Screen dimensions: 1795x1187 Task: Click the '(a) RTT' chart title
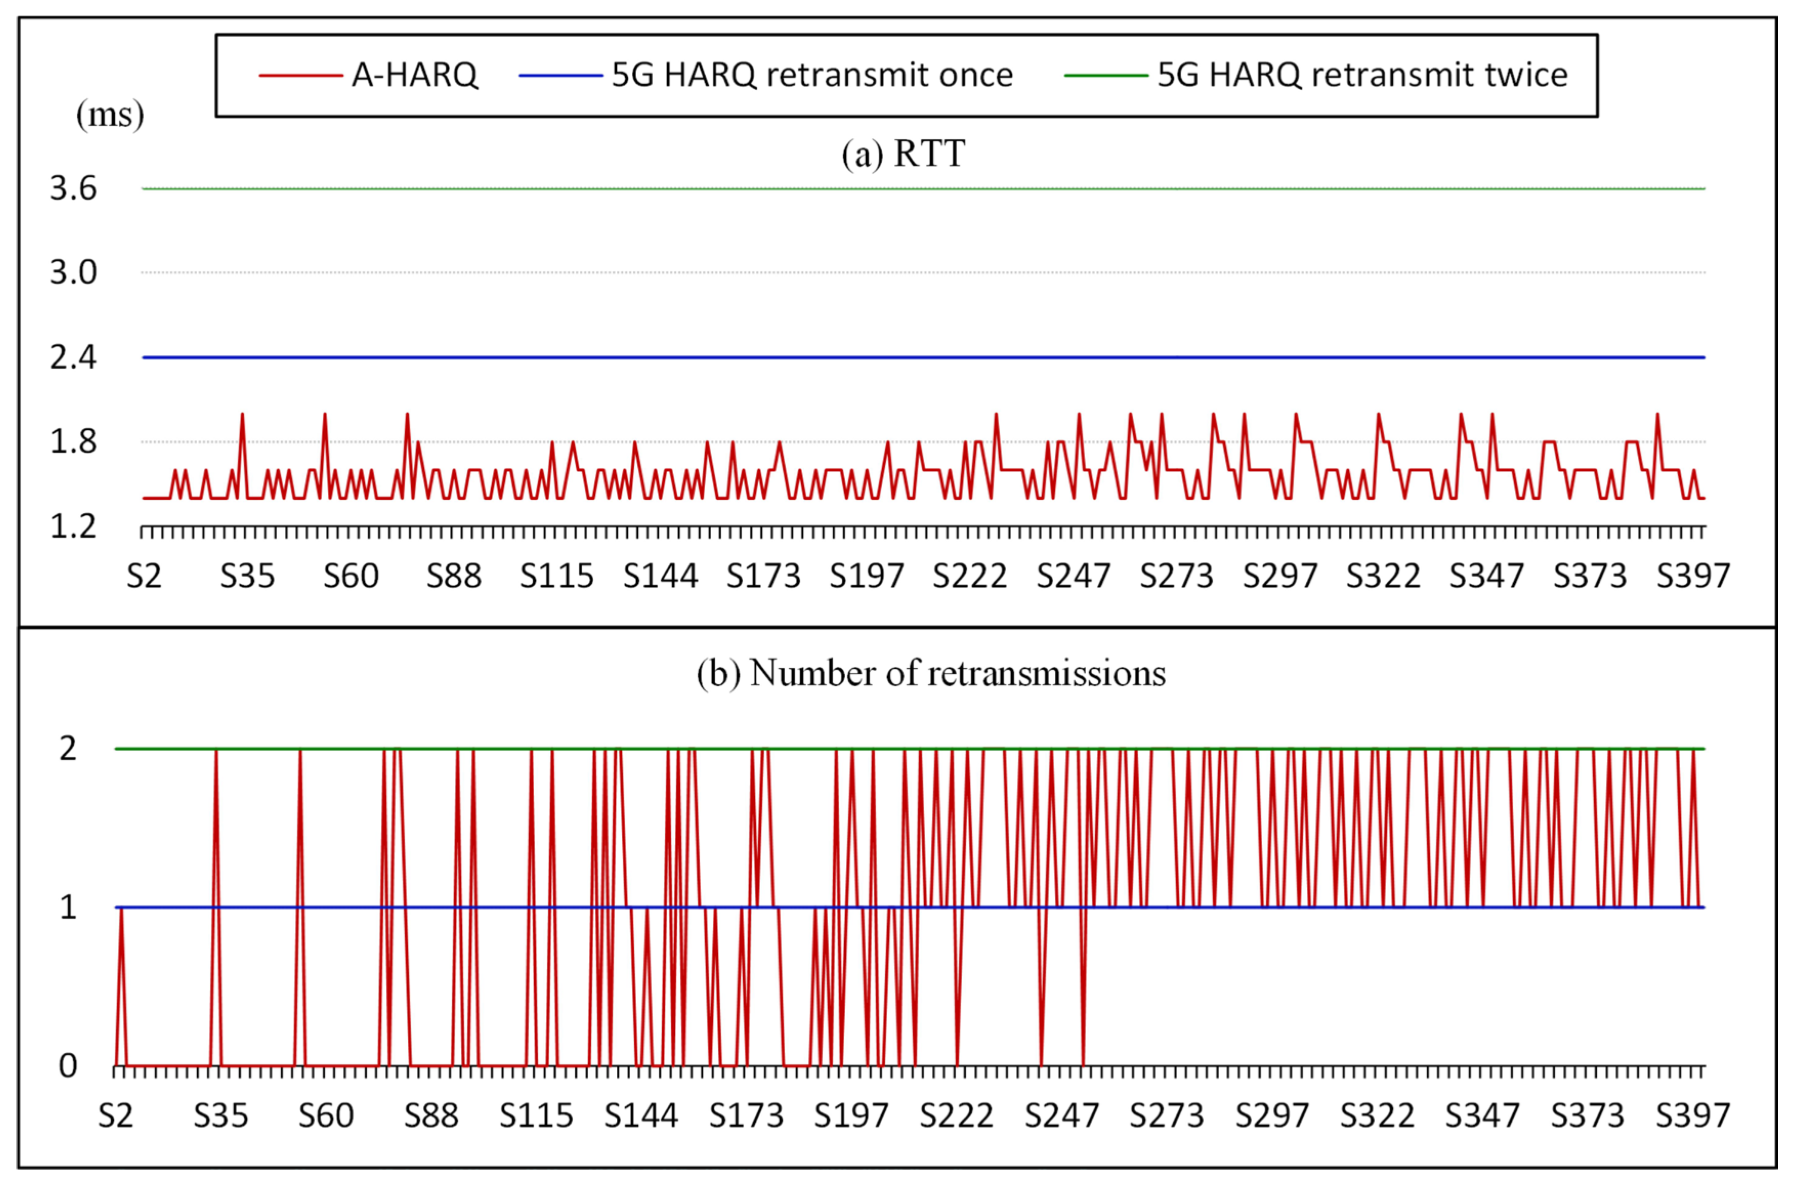coord(903,154)
